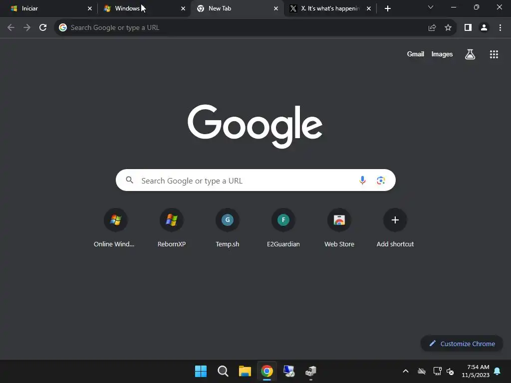The height and width of the screenshot is (383, 511).
Task: Open the Temp.sh shortcut
Action: (228, 228)
